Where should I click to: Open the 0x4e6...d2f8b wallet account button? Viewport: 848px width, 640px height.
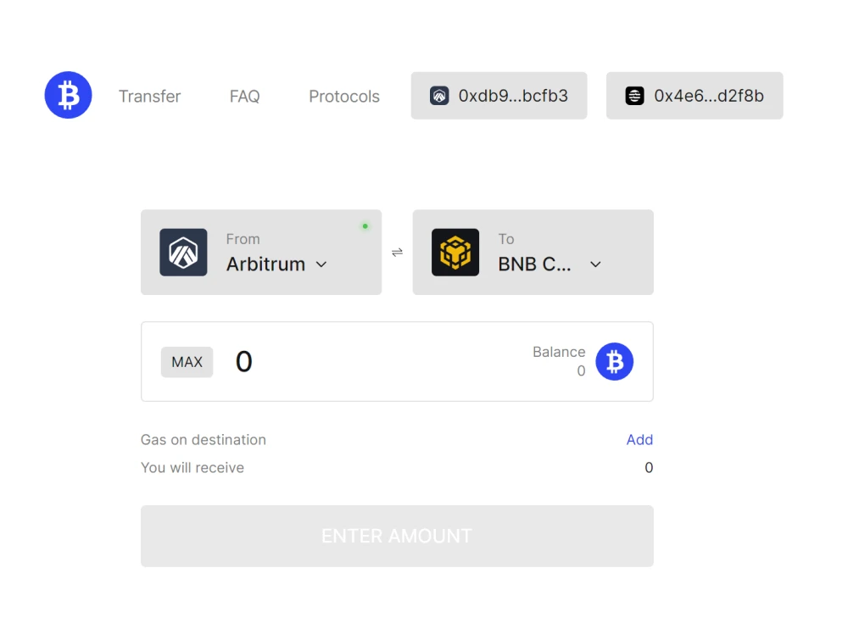[695, 96]
